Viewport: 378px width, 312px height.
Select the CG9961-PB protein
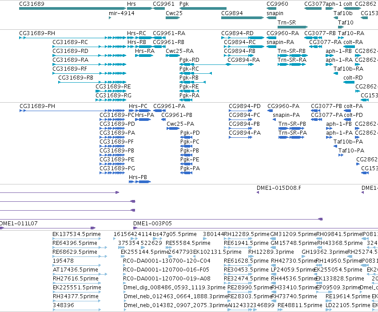point(163,120)
